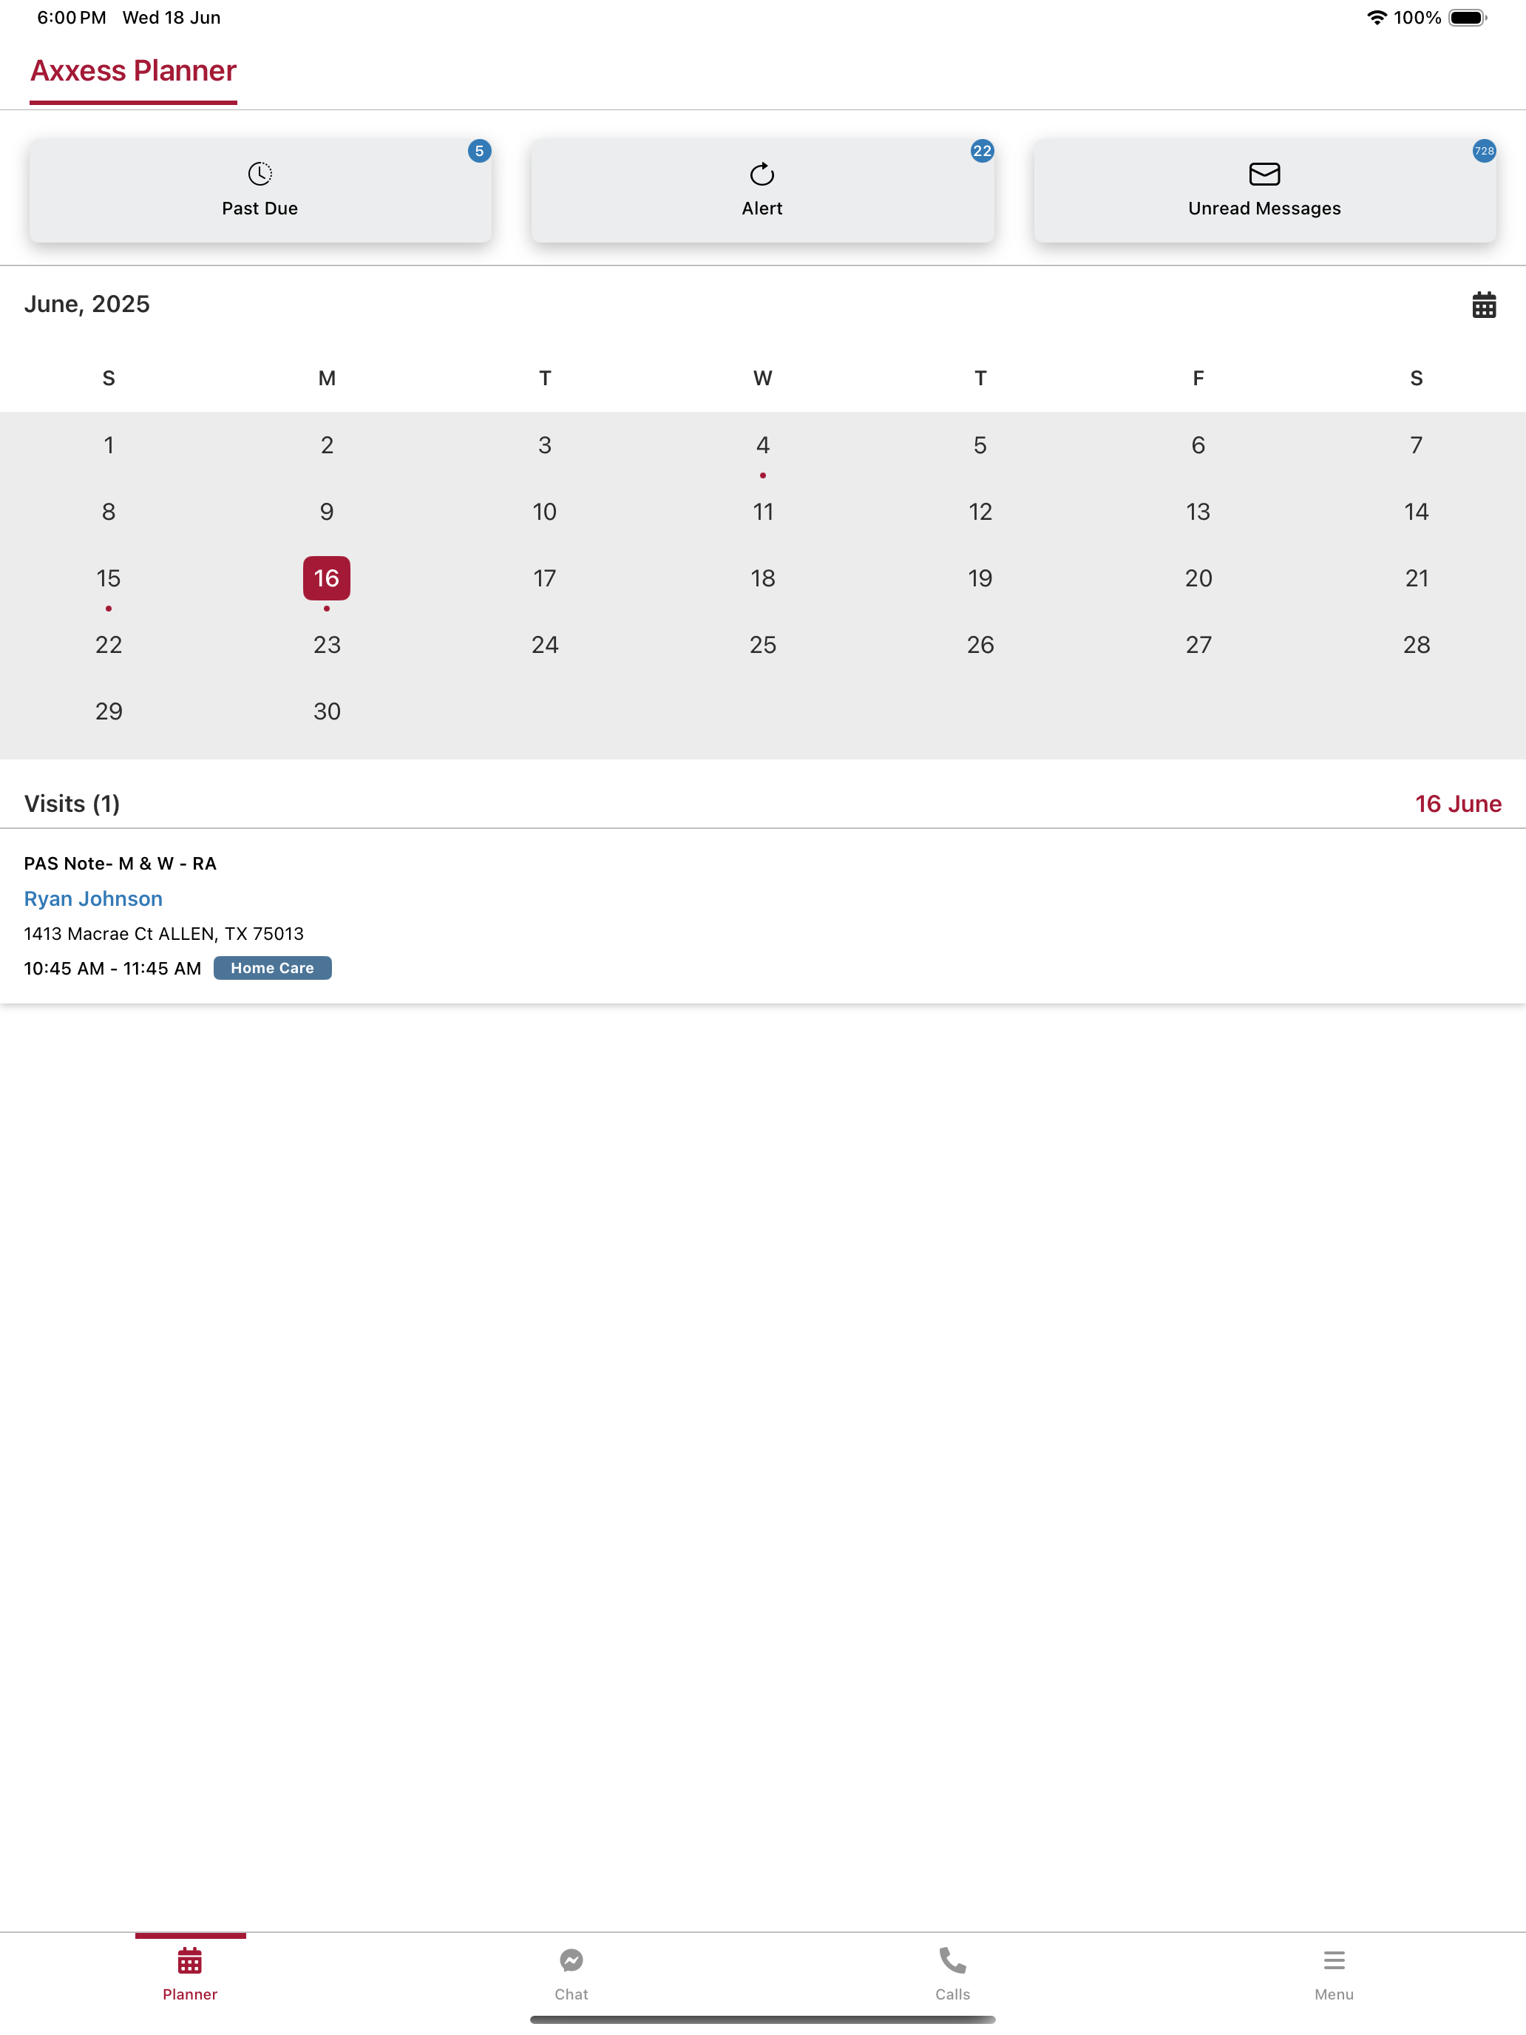The width and height of the screenshot is (1526, 2035).
Task: Tap the Planner calendar icon in bottom bar
Action: (x=191, y=1960)
